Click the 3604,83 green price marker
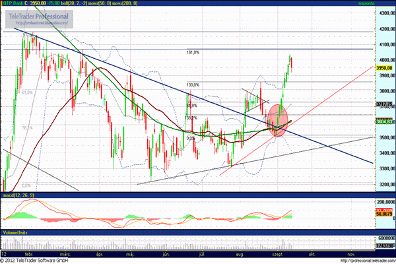 pyautogui.click(x=366, y=121)
